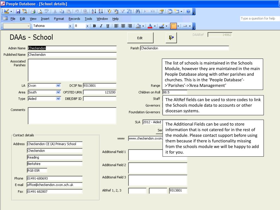Open the font size dropdown
Image resolution: width=280 pixels, height=210 pixels.
coord(87,26)
